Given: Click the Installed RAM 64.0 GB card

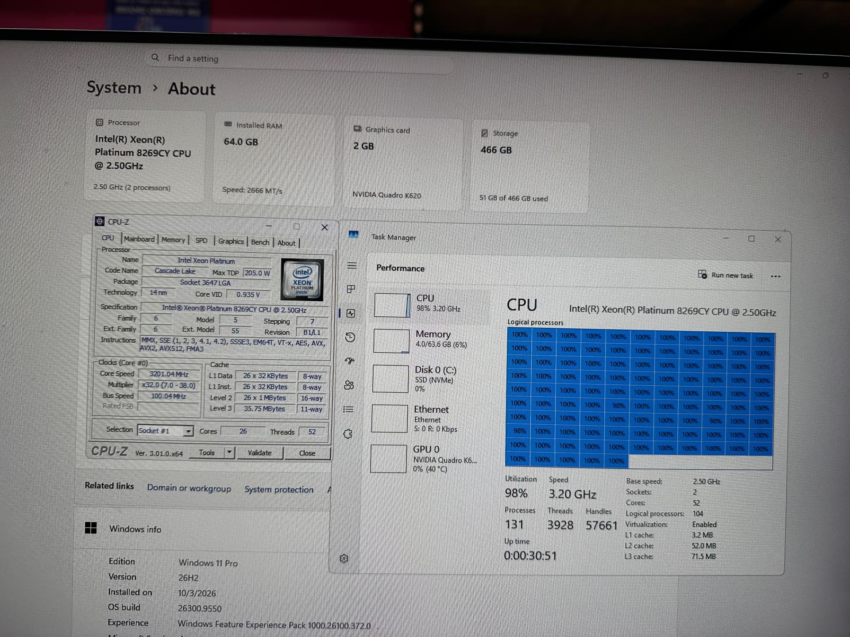Looking at the screenshot, I should [x=274, y=158].
